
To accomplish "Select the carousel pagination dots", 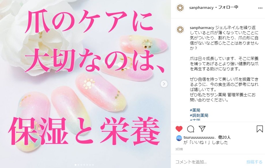I will coord(84,165).
